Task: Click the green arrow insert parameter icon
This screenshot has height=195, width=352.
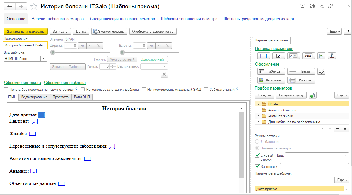Action: pos(321,56)
